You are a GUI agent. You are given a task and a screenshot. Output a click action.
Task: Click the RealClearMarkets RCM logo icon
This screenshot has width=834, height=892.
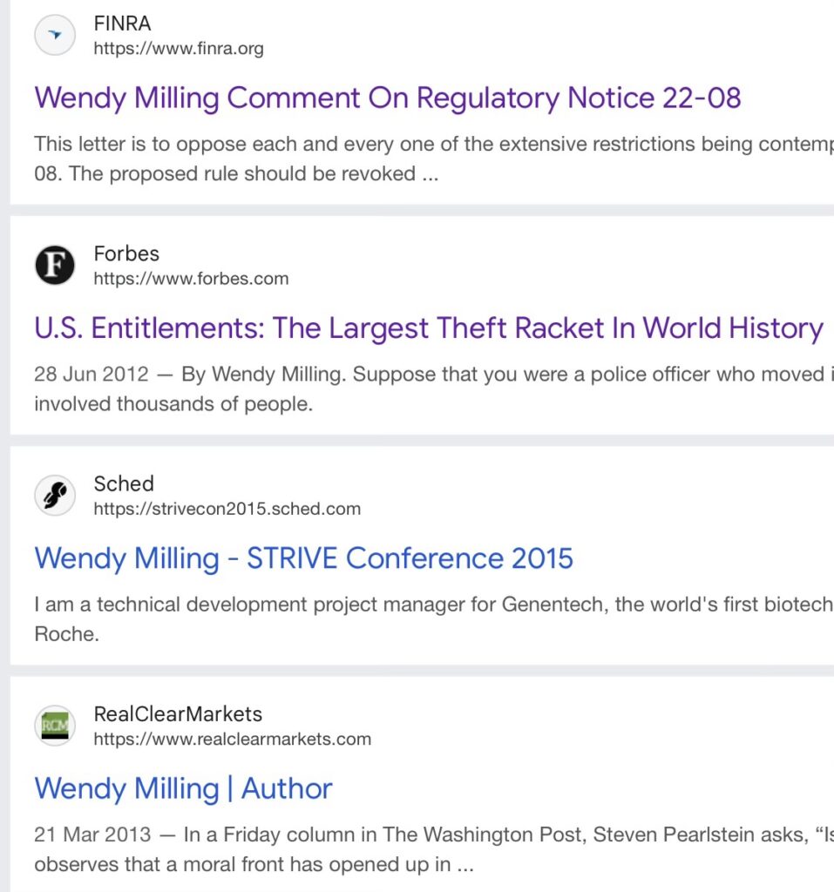coord(55,726)
